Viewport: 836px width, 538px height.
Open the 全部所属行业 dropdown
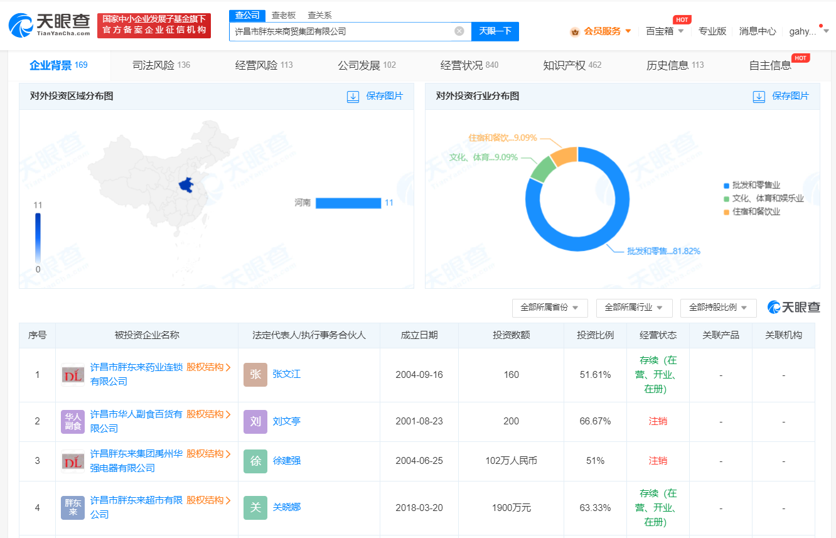pyautogui.click(x=635, y=308)
